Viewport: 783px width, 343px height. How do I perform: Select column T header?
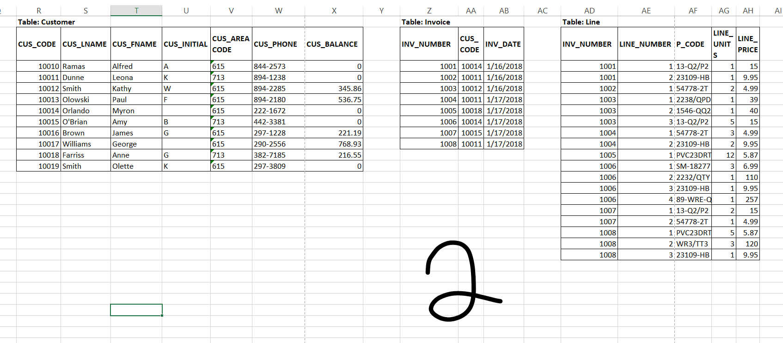tap(136, 11)
